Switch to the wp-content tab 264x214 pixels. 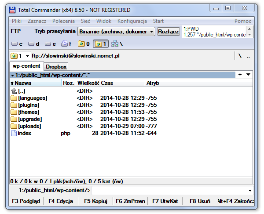coord(26,66)
